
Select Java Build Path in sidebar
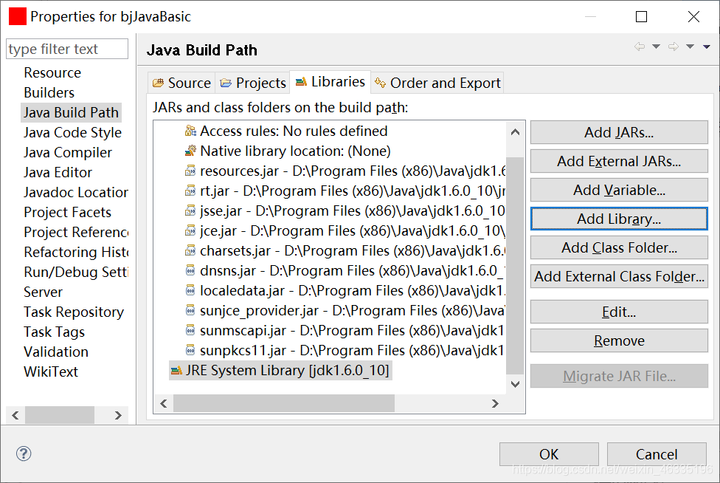point(71,112)
